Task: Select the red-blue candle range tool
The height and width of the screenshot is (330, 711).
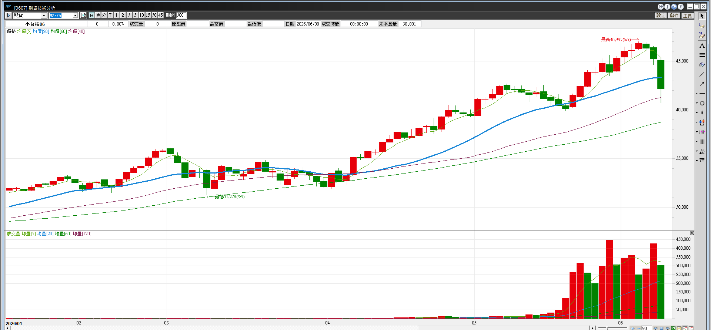Action: 702,122
